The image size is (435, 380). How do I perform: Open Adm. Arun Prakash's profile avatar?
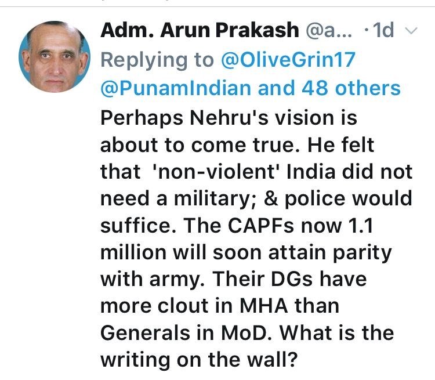point(55,57)
